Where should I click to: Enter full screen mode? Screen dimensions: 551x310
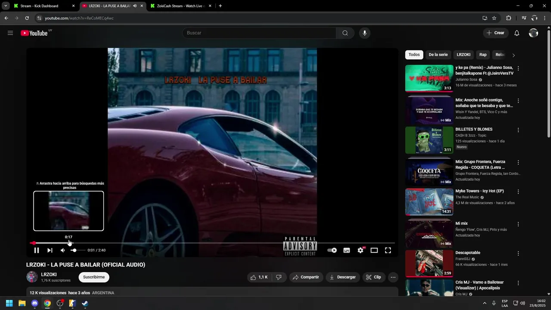(388, 250)
